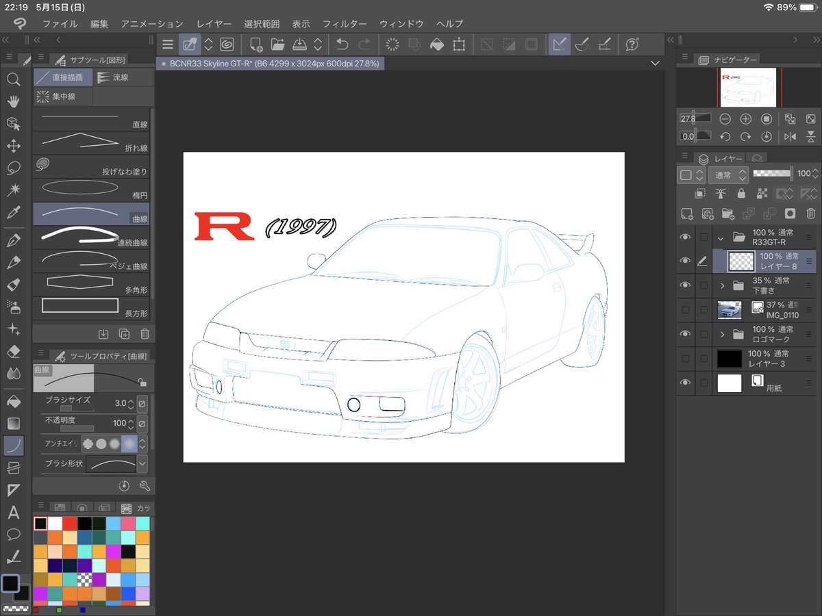Adjust layer opacity stepper arrows

point(816,174)
